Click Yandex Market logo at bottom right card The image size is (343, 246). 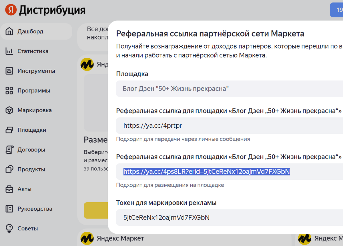coord(305,239)
